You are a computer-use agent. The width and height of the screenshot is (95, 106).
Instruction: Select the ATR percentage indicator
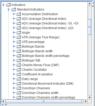pyautogui.click(x=33, y=42)
